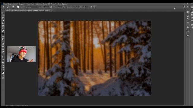Select the Pen tool

coord(3,52)
